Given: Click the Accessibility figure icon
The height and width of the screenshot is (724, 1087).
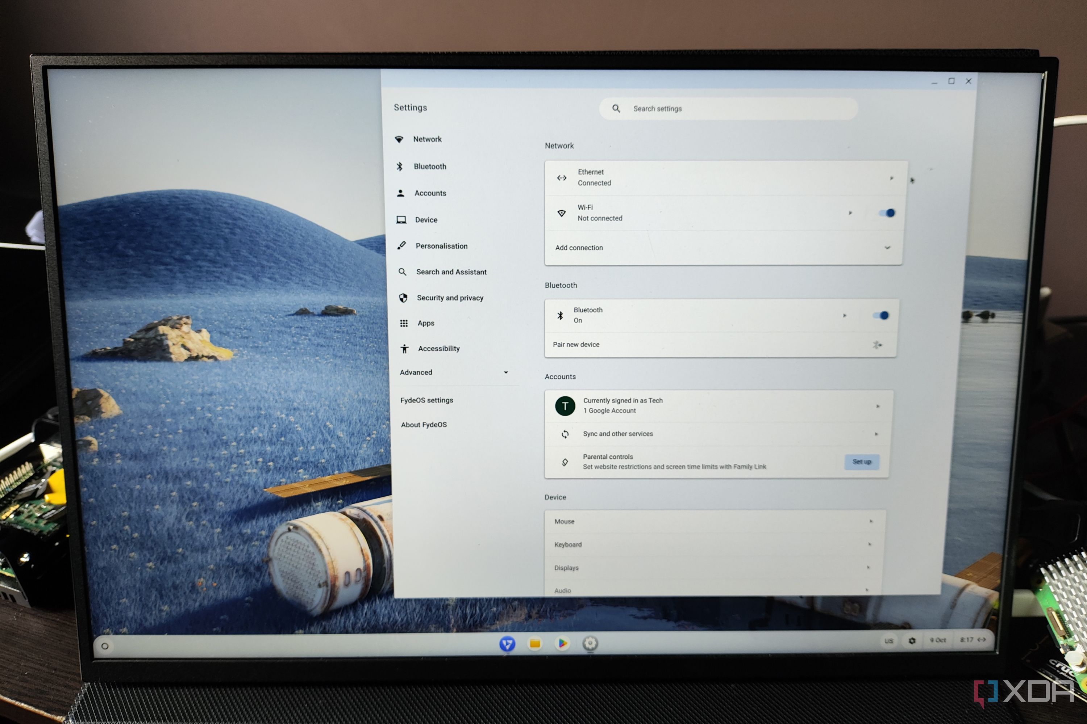Looking at the screenshot, I should point(404,349).
